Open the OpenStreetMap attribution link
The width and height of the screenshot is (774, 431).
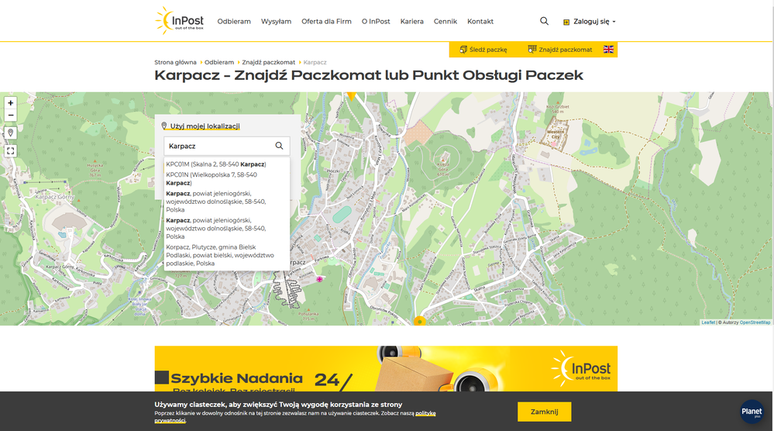tap(755, 322)
